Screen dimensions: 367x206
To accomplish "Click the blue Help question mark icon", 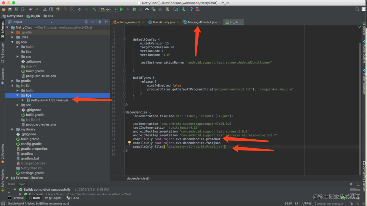I will (x=191, y=9).
